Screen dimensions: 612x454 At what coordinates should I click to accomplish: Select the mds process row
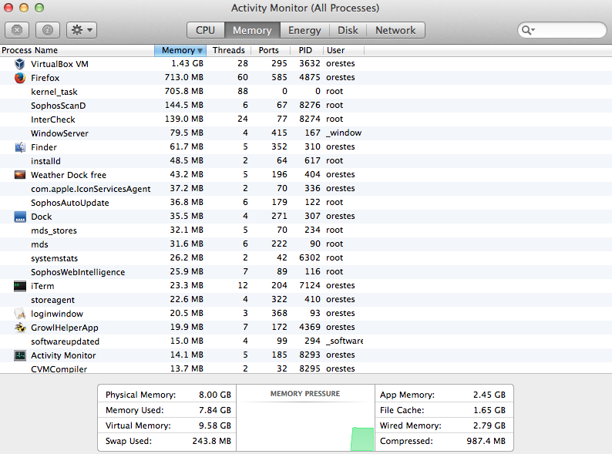306,244
